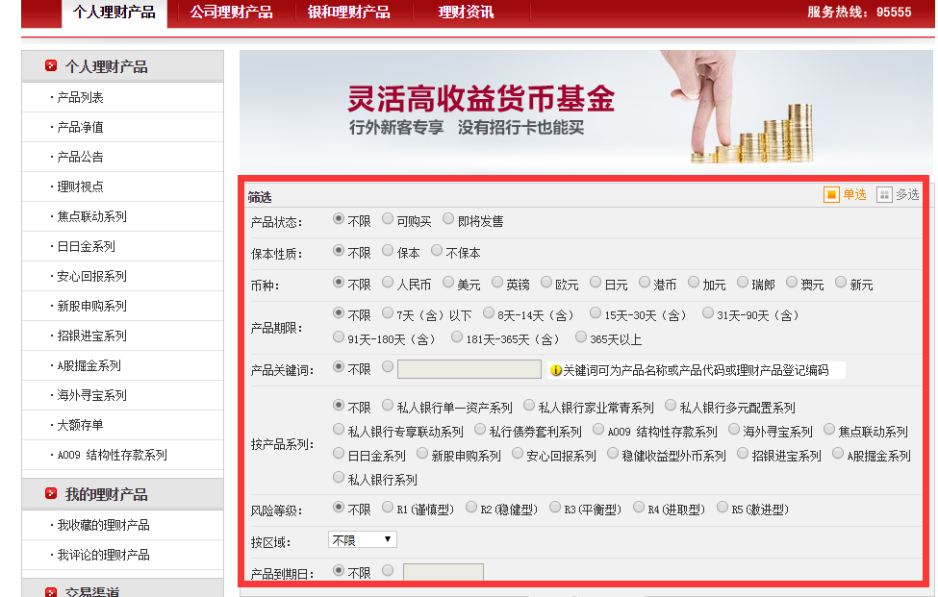Open the 按区域 region dropdown

point(362,539)
